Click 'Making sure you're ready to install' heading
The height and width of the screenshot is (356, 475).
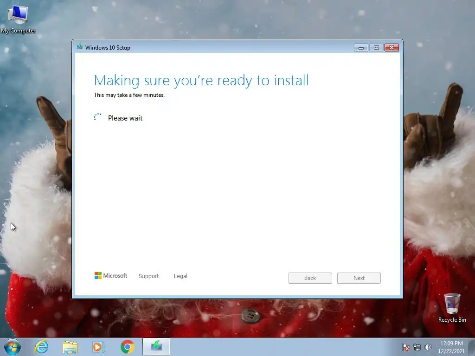pos(201,81)
